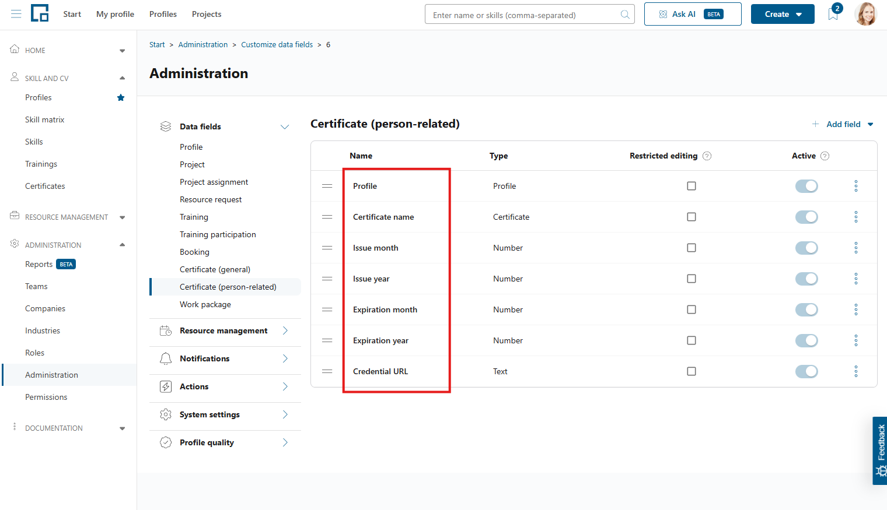Viewport: 887px width, 510px height.
Task: Open the Create dropdown button
Action: pos(783,14)
